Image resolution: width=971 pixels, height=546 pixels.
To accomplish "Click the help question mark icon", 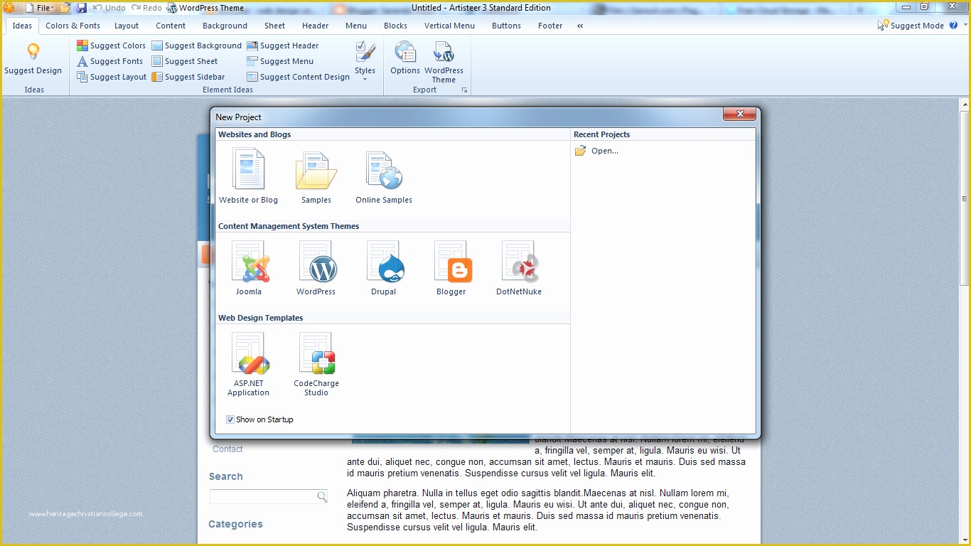I will click(x=954, y=25).
